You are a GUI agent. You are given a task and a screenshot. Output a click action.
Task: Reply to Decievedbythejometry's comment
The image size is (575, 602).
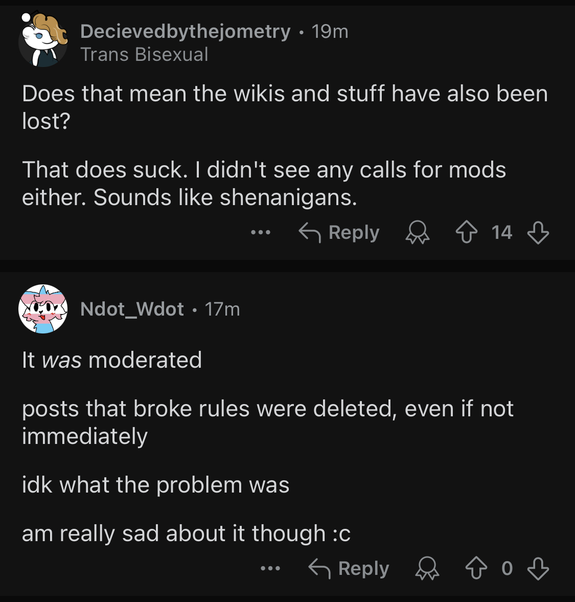click(x=339, y=232)
